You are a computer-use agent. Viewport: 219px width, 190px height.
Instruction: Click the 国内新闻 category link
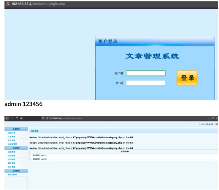(36, 155)
